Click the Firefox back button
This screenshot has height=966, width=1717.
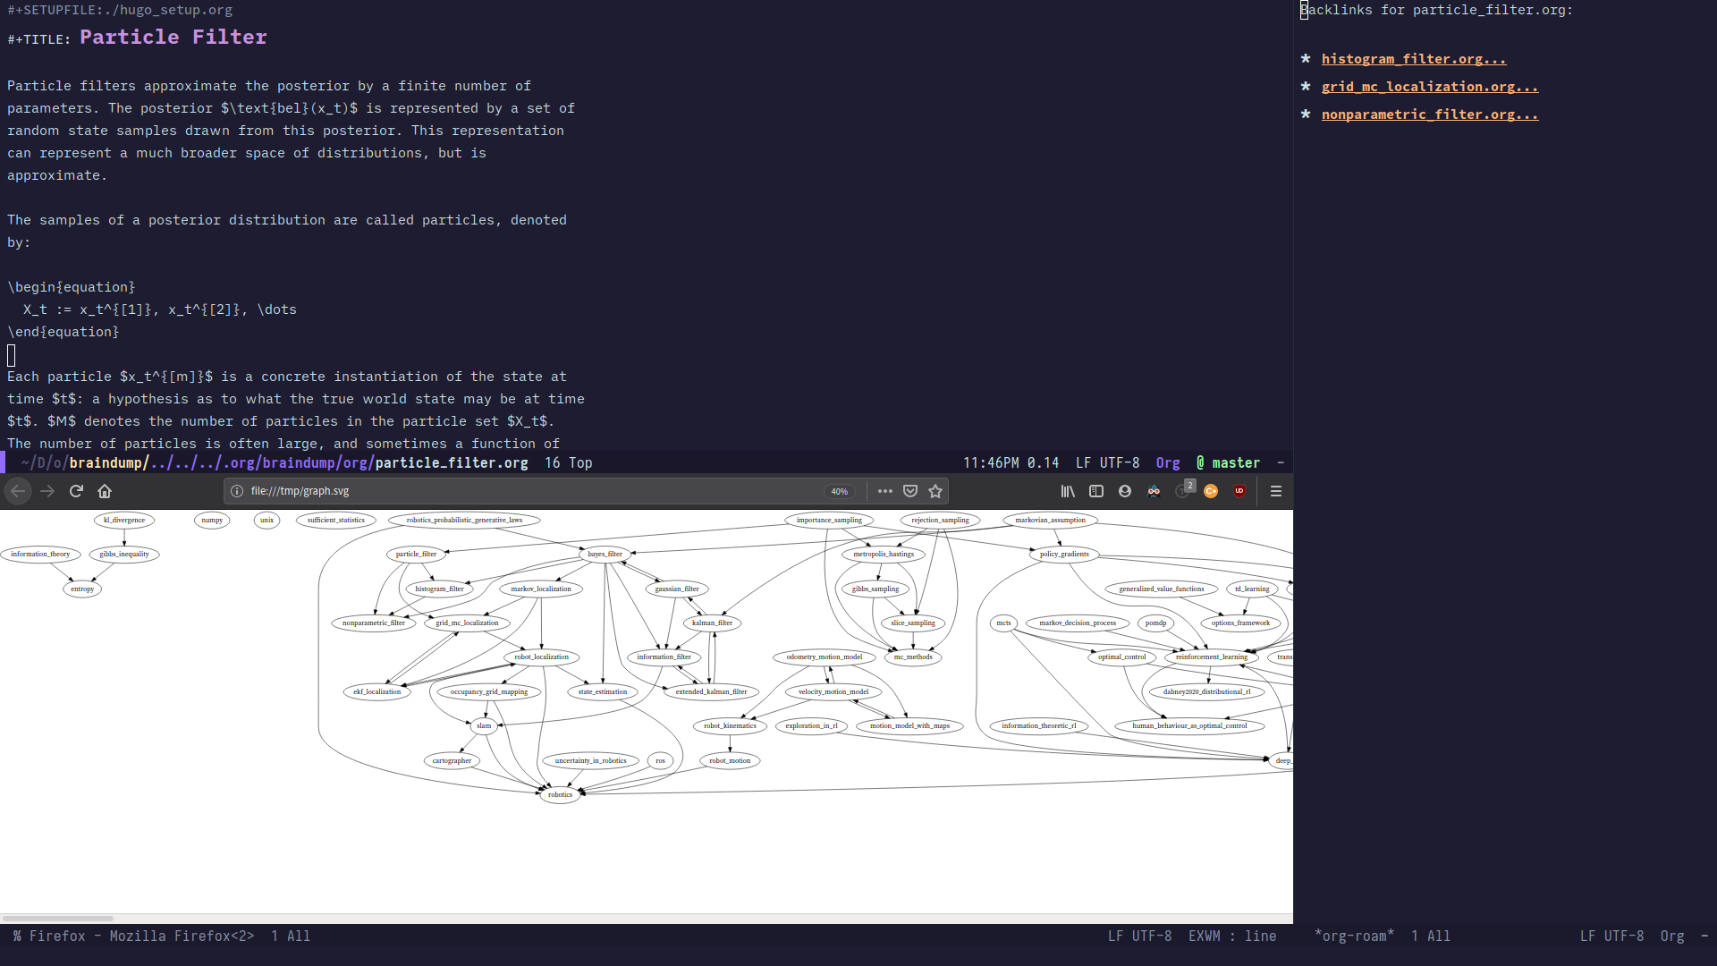[18, 491]
